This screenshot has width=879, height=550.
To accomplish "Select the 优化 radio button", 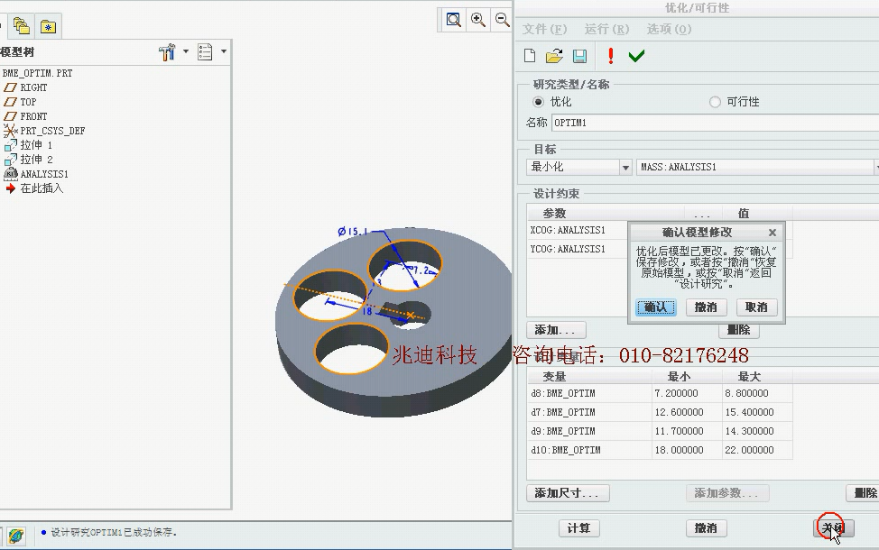I will 539,101.
